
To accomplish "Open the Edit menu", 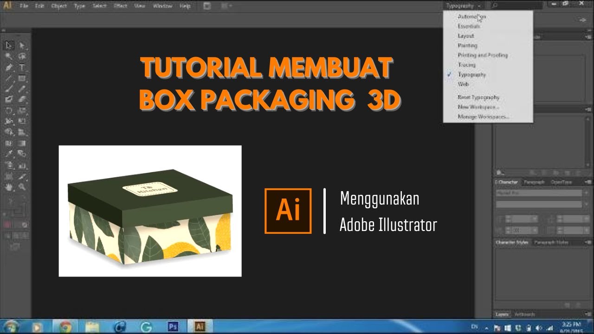I will point(39,6).
